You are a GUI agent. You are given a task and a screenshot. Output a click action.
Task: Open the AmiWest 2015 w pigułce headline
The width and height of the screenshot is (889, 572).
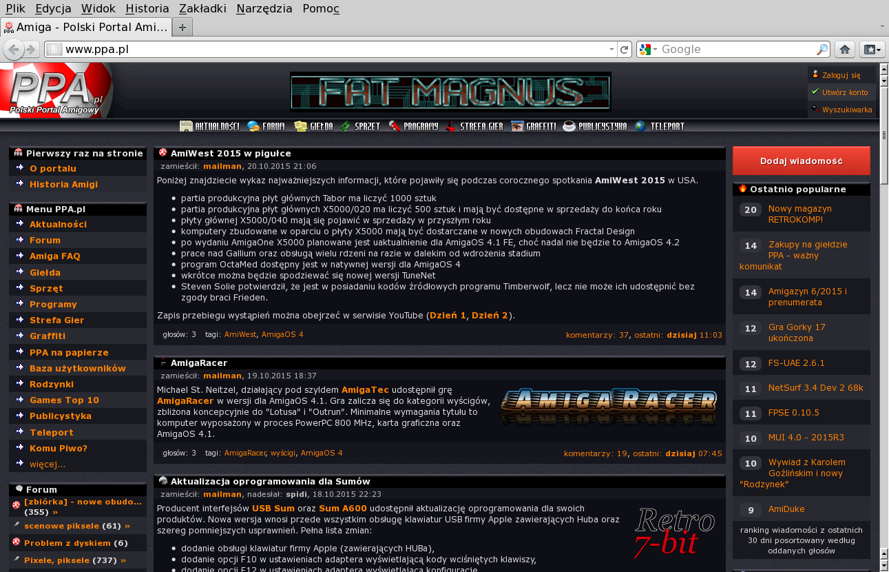tap(231, 154)
